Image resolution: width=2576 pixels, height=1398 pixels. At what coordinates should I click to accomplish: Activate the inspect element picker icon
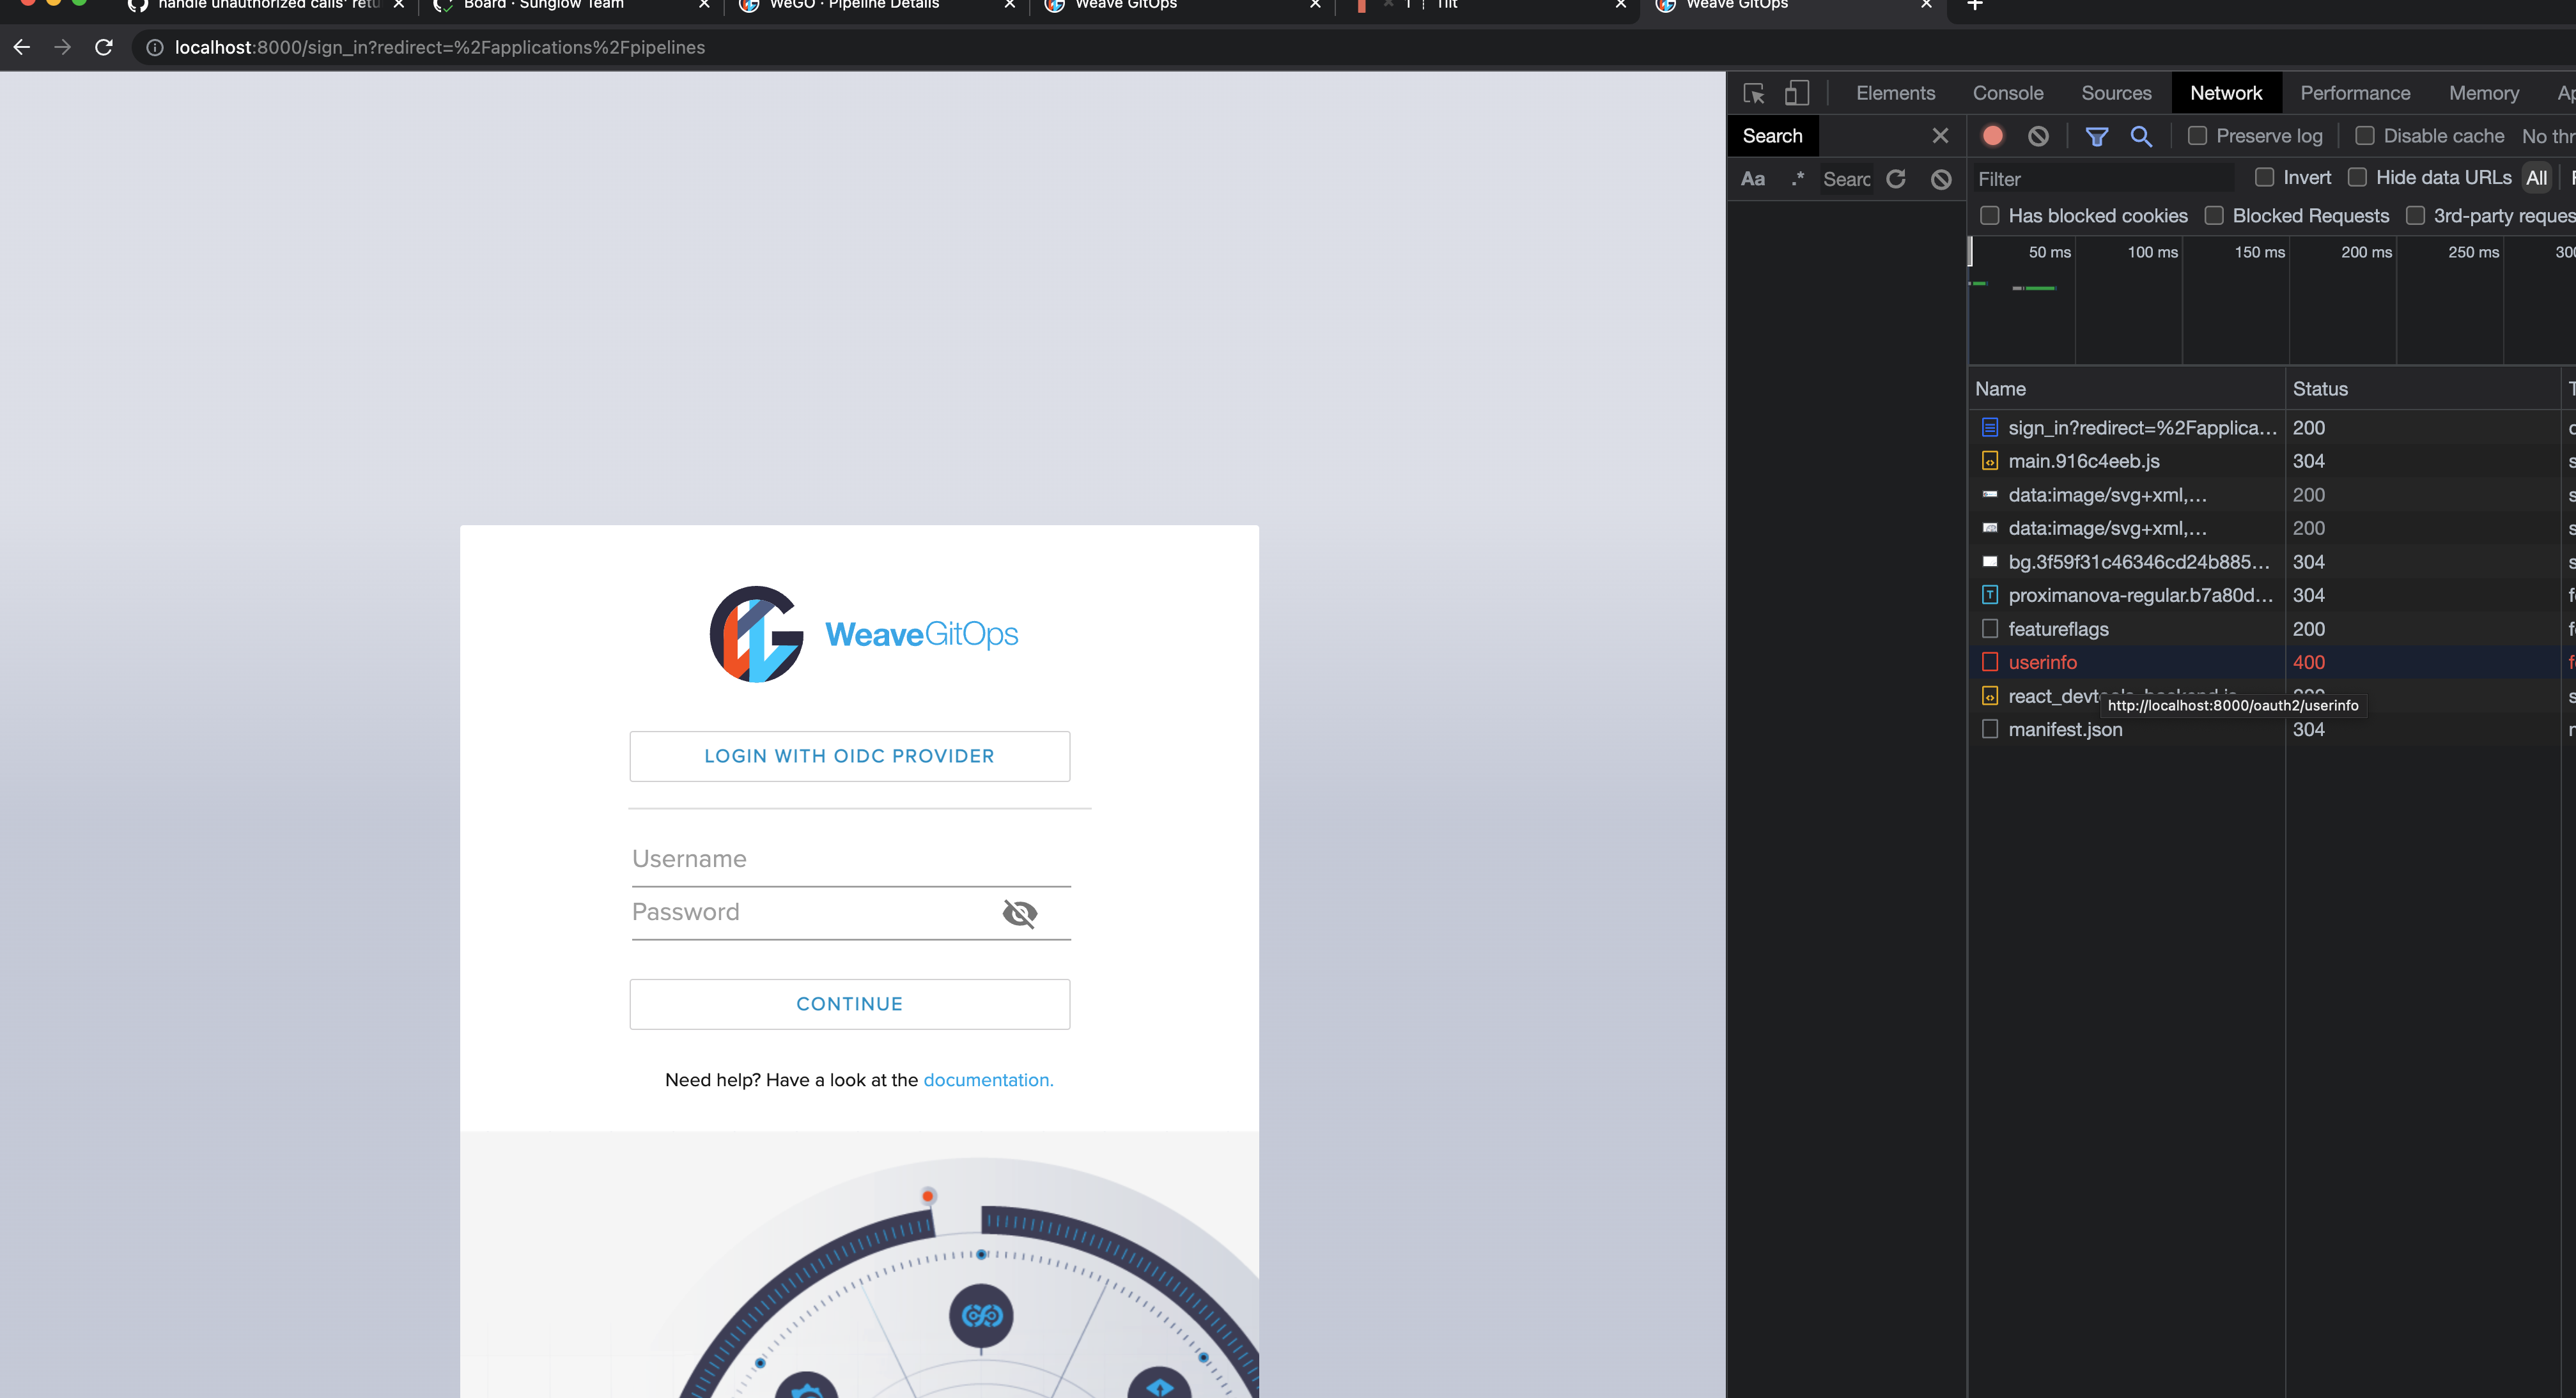click(1754, 93)
